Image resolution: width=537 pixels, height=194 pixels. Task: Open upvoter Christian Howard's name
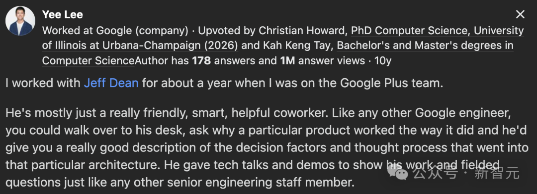click(x=302, y=31)
